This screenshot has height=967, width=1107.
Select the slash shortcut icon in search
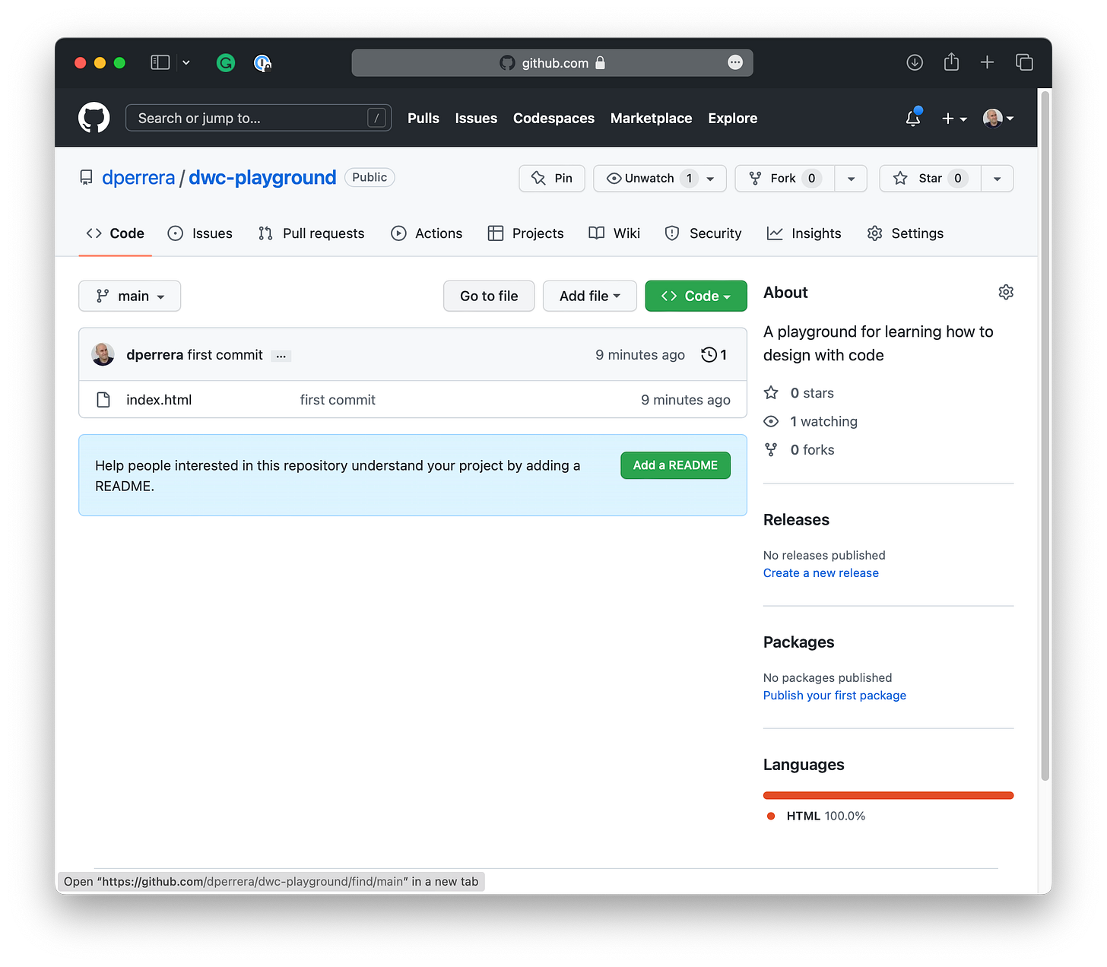coord(376,118)
